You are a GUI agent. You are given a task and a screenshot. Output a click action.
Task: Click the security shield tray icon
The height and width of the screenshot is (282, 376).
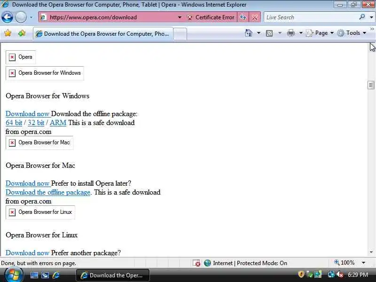(x=301, y=274)
